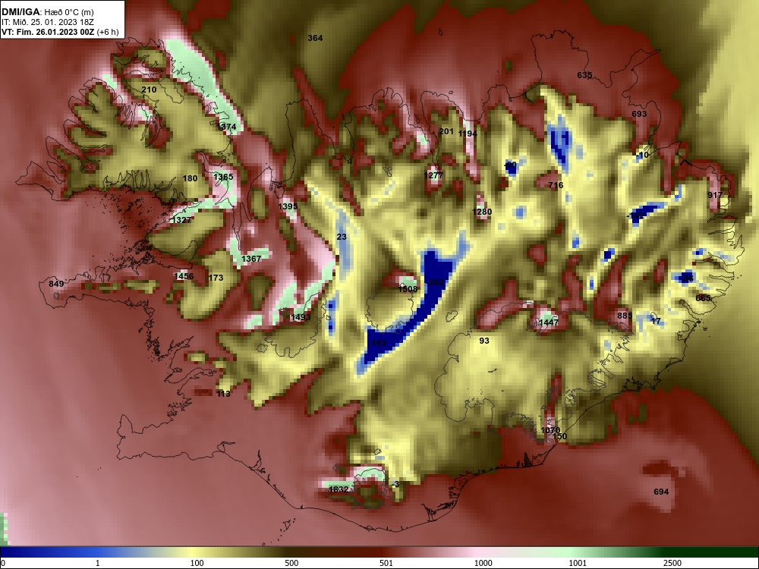Click the map value 1327
The height and width of the screenshot is (569, 759).
pos(182,221)
